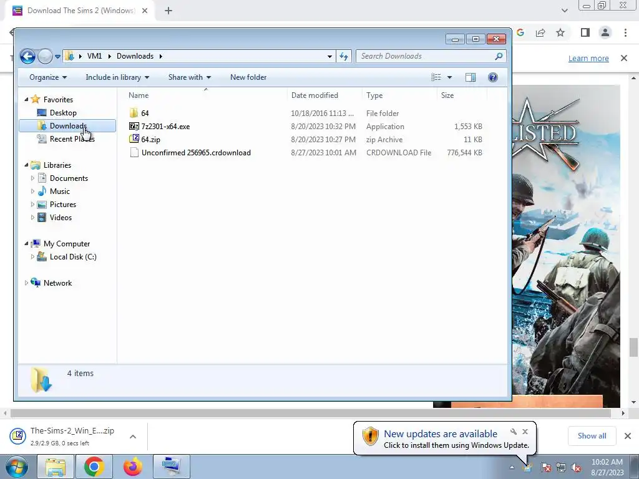Open the Chrome profile icon
The image size is (639, 479).
pyautogui.click(x=605, y=32)
